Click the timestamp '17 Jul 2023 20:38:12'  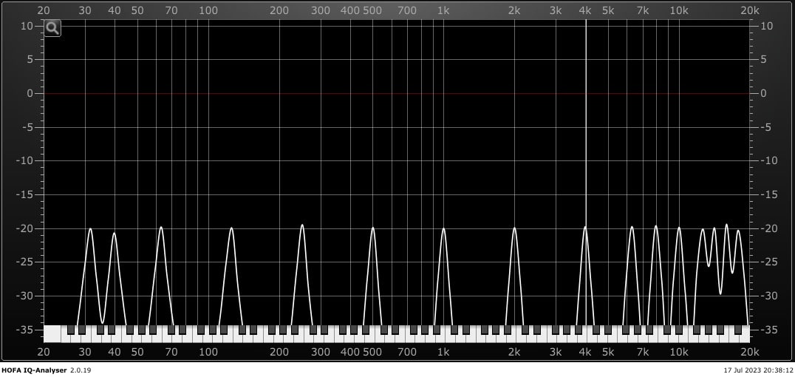758,370
